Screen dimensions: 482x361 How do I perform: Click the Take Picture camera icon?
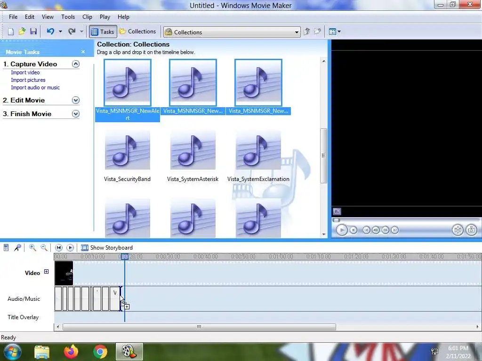[x=471, y=229]
